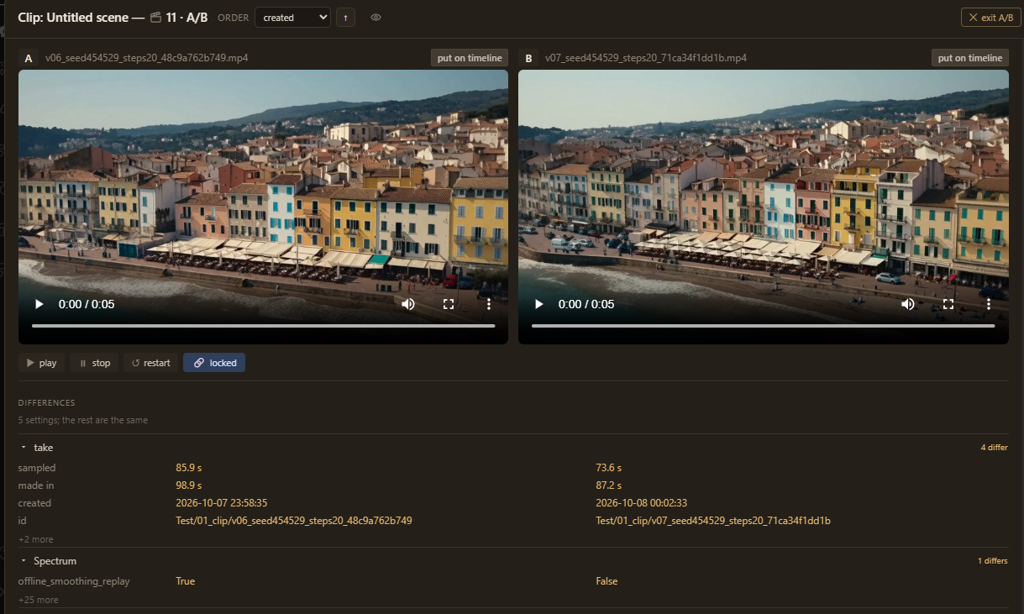Viewport: 1024px width, 614px height.
Task: Open more options menu on video B
Action: pyautogui.click(x=989, y=304)
